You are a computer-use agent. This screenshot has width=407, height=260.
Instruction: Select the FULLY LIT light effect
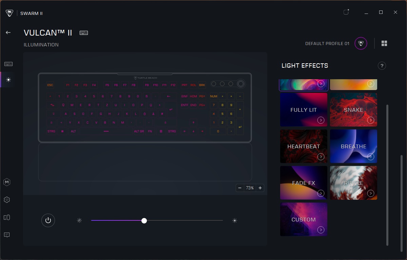tap(304, 110)
